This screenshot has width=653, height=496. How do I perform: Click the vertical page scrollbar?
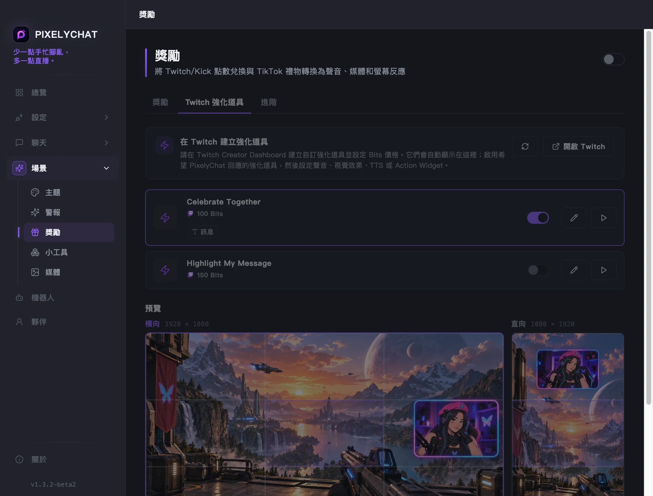coord(648,218)
